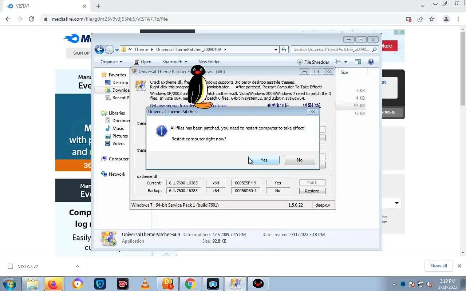Open Documents library
This screenshot has width=466, height=291.
117,121
